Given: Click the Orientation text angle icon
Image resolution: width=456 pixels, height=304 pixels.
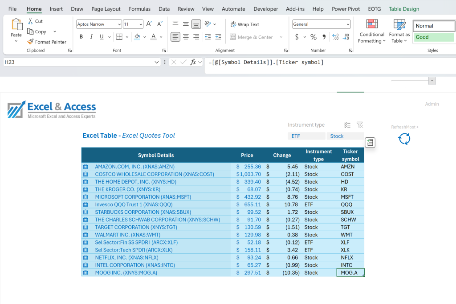Looking at the screenshot, I should 208,24.
